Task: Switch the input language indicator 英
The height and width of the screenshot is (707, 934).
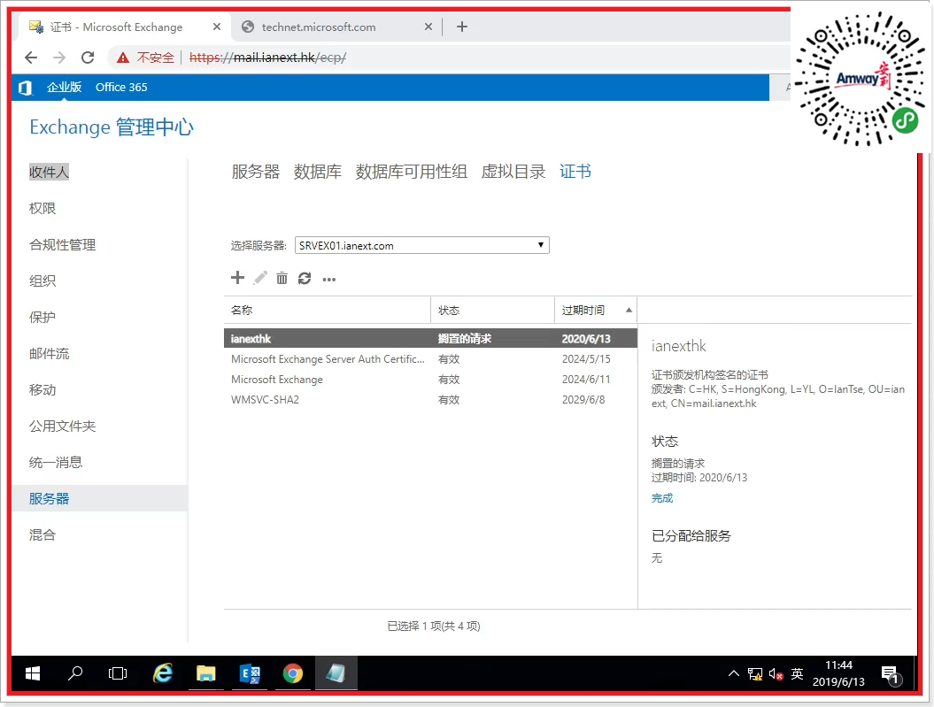Action: [797, 673]
